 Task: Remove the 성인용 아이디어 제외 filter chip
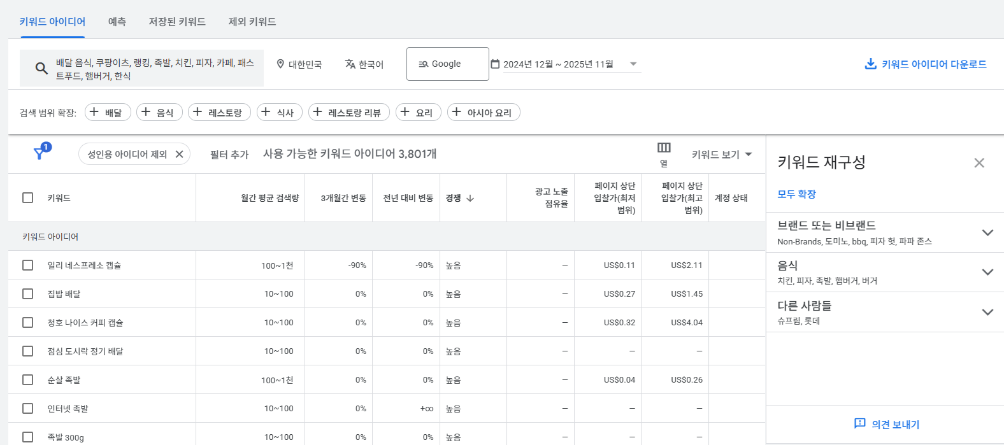[x=180, y=154]
